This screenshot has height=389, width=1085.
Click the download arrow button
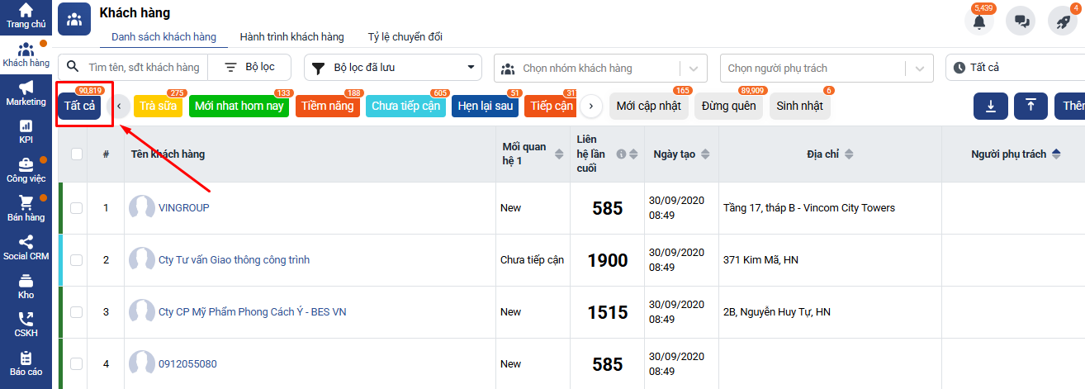tap(990, 107)
